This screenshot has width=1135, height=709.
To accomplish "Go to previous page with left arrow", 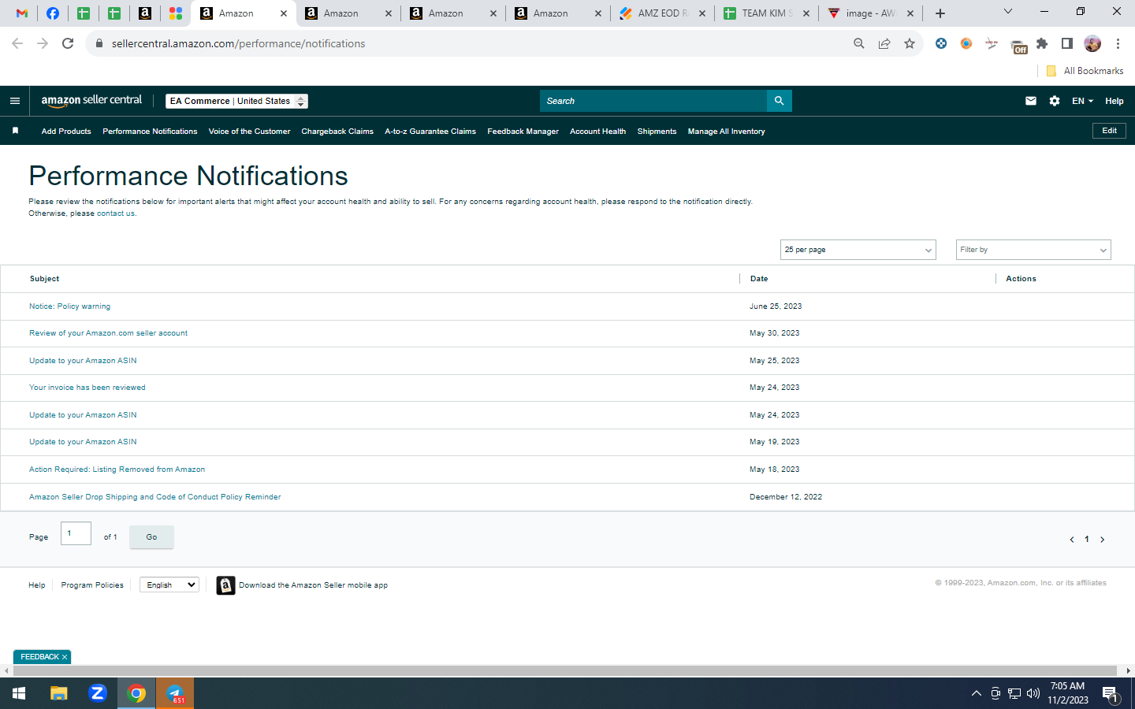I will (1072, 540).
